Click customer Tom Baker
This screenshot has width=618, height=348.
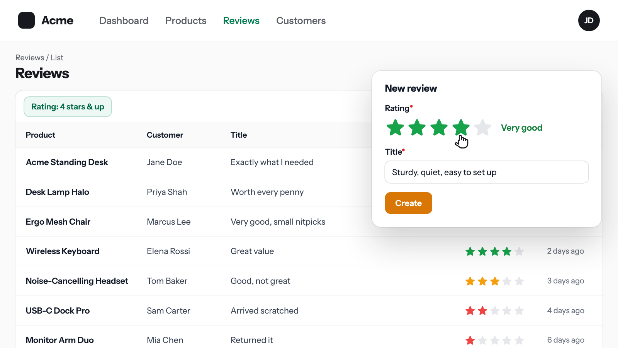pyautogui.click(x=167, y=281)
